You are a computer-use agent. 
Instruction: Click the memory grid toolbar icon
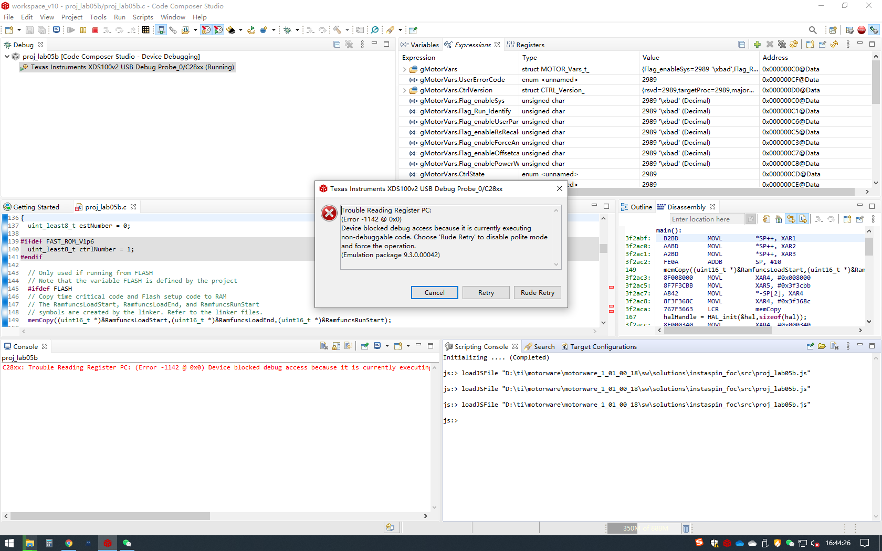pyautogui.click(x=146, y=30)
